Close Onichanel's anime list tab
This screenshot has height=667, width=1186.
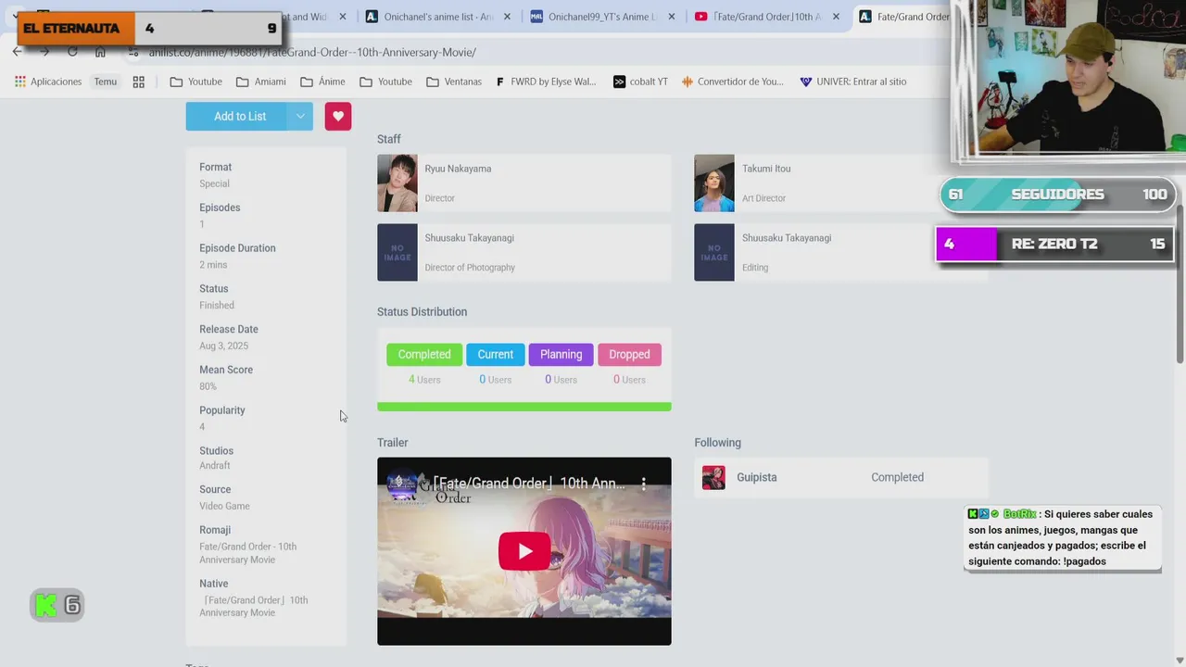coord(508,17)
